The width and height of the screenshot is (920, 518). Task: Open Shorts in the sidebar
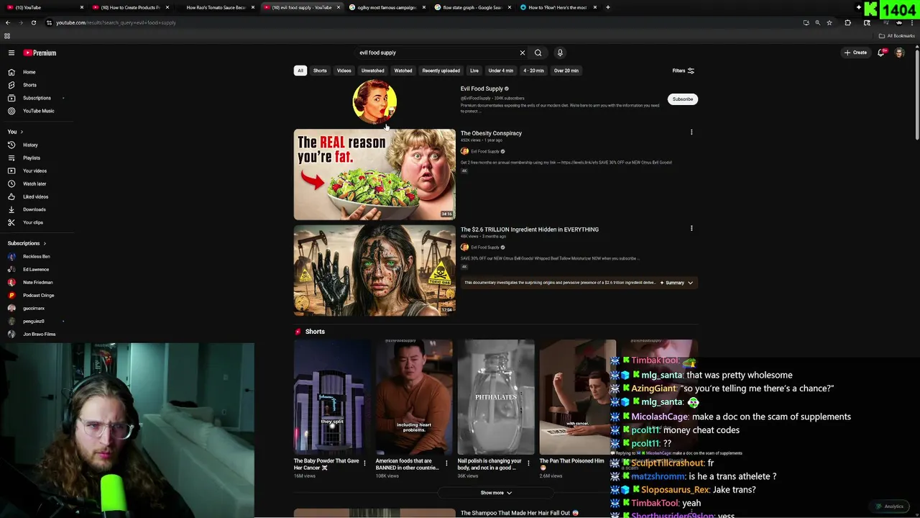(29, 85)
